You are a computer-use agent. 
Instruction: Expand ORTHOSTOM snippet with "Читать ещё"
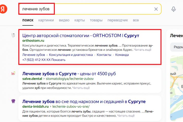143,50
